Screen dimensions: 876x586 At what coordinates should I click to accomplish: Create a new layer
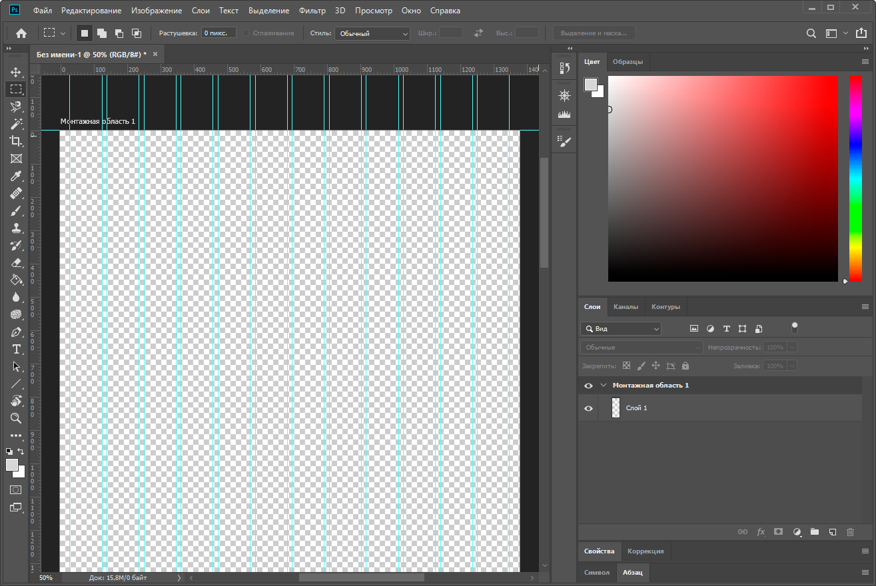(x=832, y=532)
